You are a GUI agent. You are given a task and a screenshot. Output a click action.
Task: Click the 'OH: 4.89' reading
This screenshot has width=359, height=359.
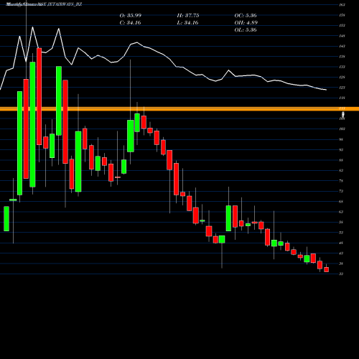(x=246, y=22)
